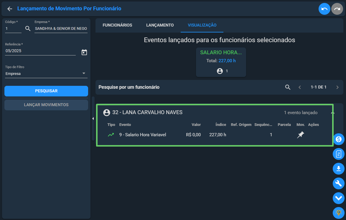Go to next page of employees
Image resolution: width=346 pixels, height=220 pixels.
pyautogui.click(x=337, y=87)
